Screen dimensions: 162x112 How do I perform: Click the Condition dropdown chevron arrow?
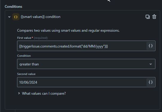[151, 64]
